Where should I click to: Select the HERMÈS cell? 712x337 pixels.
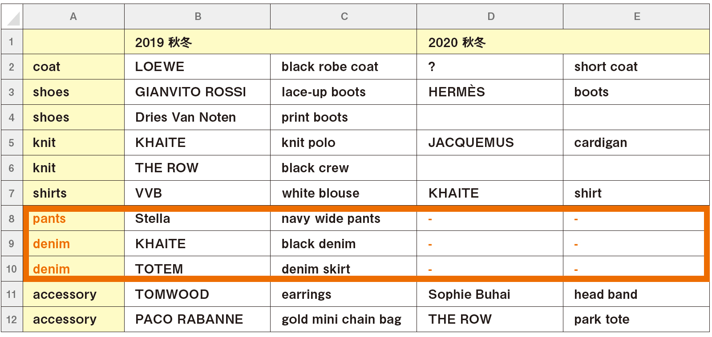[490, 92]
